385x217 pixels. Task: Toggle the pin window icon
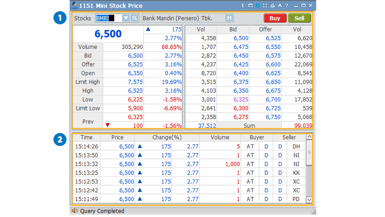pos(258,6)
